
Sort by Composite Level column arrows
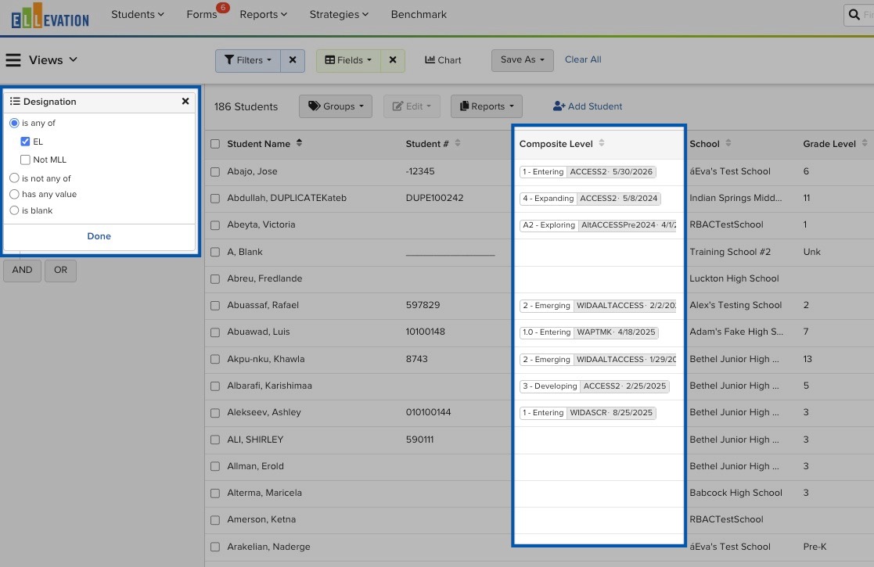[602, 143]
